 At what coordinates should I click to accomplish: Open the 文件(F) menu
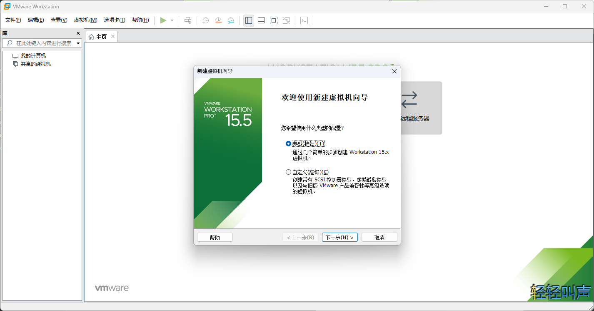pyautogui.click(x=13, y=20)
